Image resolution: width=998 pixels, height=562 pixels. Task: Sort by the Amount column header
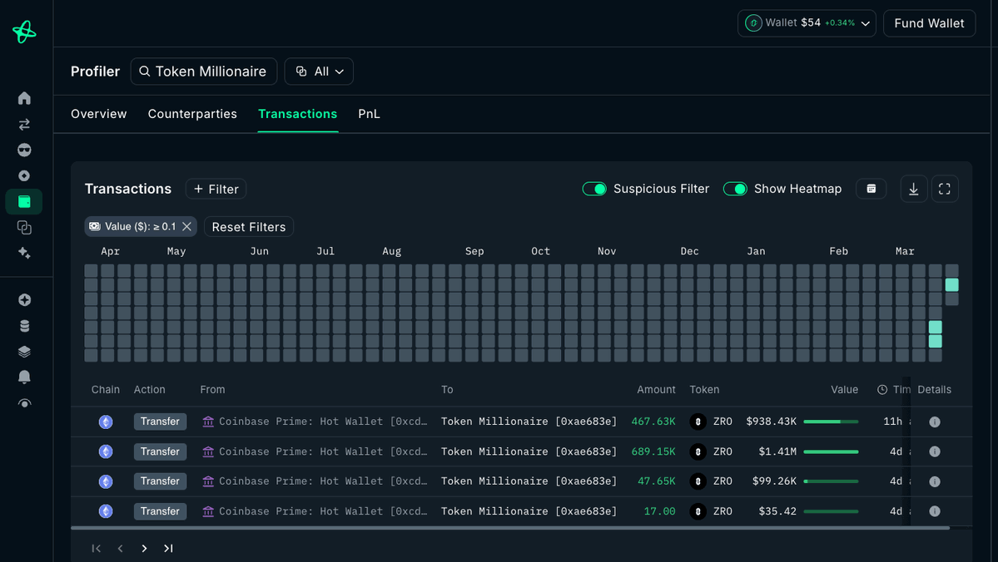coord(656,390)
